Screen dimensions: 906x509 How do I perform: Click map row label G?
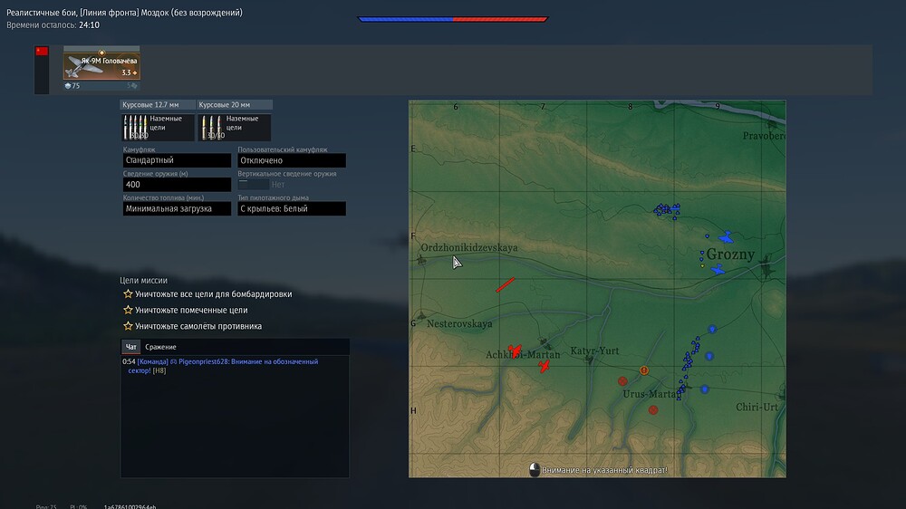pos(412,323)
